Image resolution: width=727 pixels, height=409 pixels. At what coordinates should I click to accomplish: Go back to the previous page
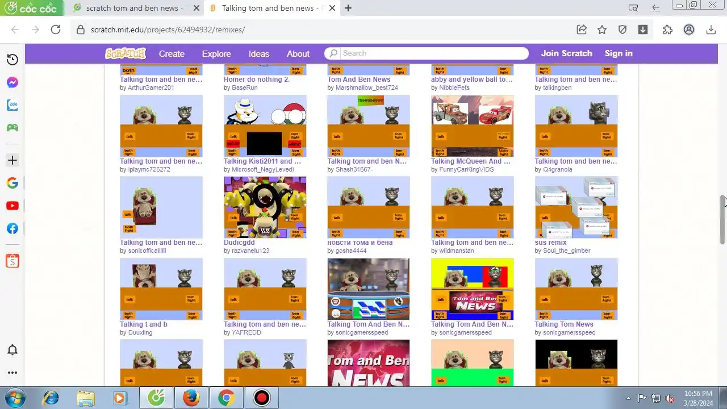coord(15,30)
